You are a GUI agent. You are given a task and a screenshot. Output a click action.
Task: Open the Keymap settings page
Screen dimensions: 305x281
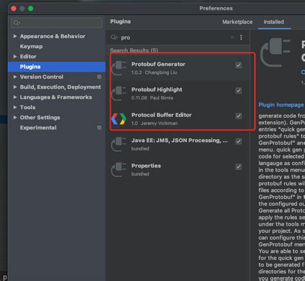pos(32,46)
